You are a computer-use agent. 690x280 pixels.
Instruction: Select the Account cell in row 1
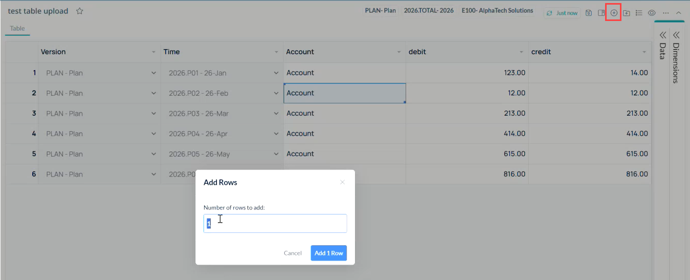pos(345,73)
